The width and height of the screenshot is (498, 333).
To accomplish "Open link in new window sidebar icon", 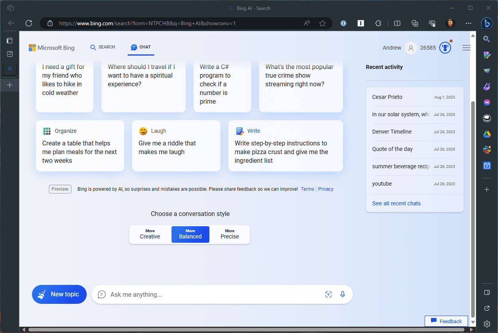I will [x=487, y=308].
